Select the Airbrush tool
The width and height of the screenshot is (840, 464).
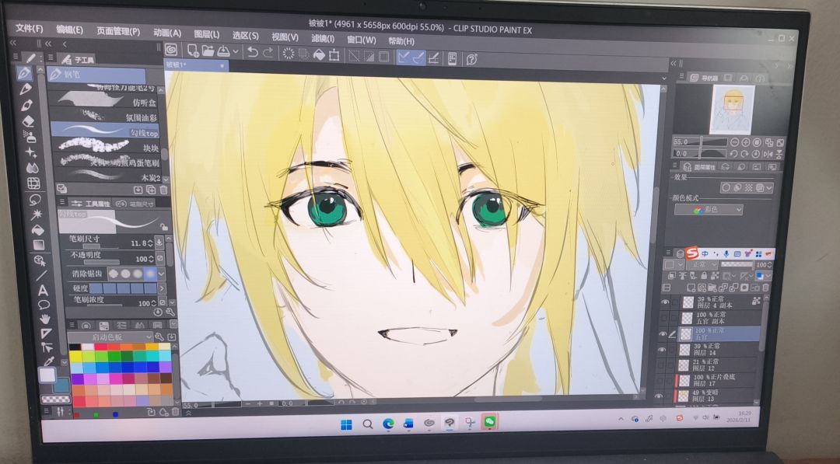[x=30, y=137]
